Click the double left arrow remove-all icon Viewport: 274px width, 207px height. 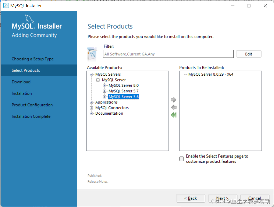[174, 115]
